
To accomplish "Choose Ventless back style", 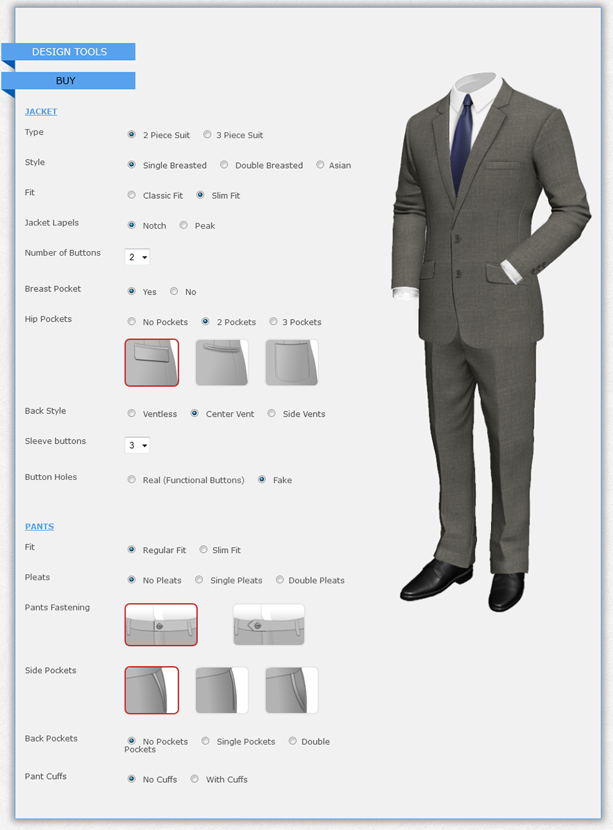I will [132, 413].
